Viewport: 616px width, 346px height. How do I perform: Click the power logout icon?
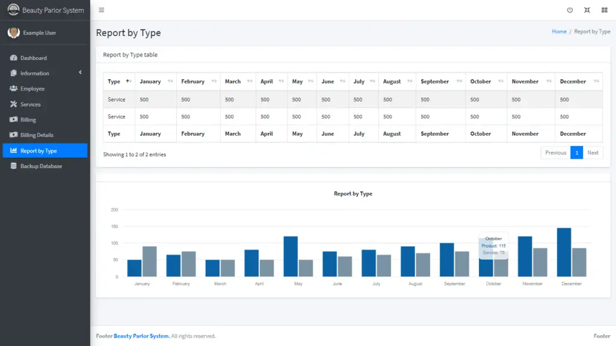(570, 10)
